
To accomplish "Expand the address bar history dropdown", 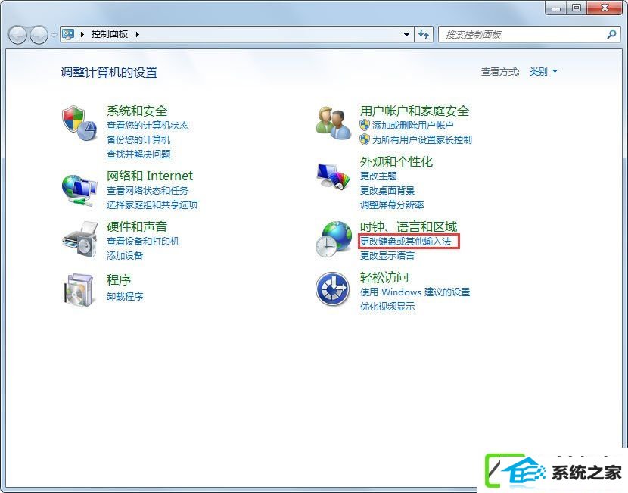I will (406, 35).
